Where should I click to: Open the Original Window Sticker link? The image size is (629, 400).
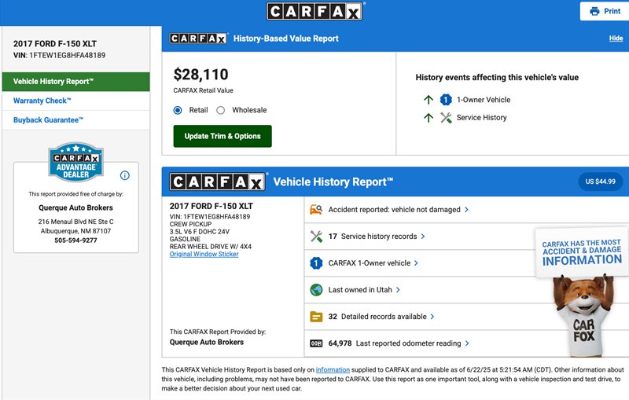tap(204, 254)
